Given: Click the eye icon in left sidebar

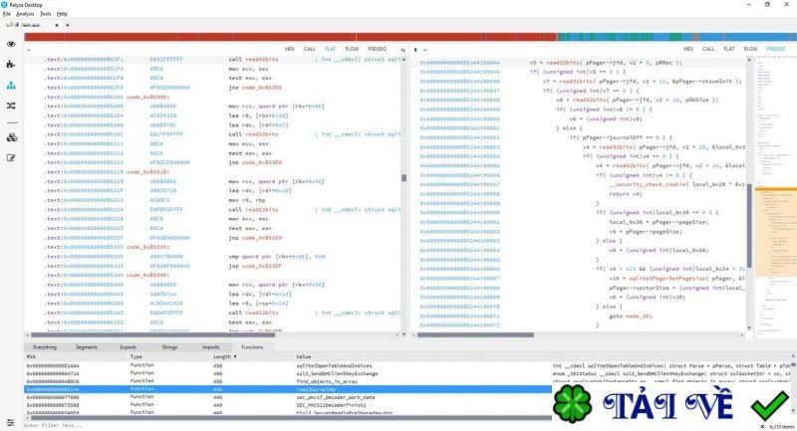Looking at the screenshot, I should 11,44.
